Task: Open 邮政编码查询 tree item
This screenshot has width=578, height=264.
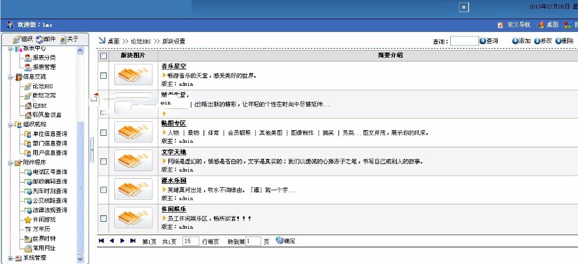Action: coord(46,181)
